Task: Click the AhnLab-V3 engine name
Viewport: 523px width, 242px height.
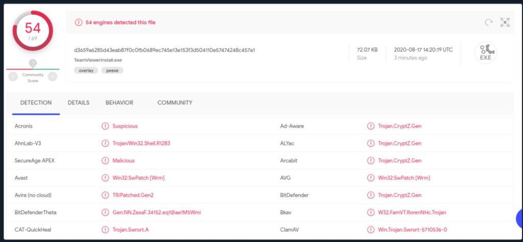Action: 28,143
